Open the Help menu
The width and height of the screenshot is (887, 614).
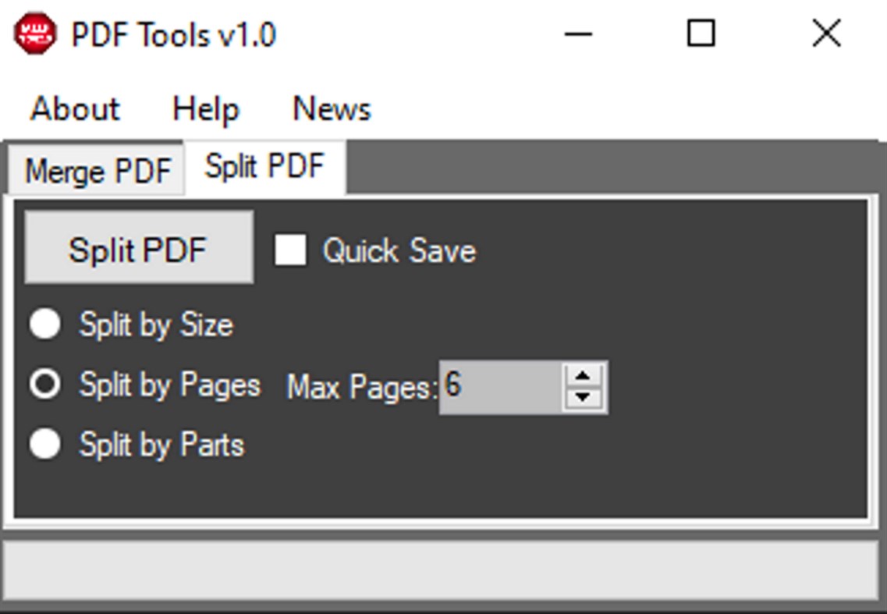tap(205, 108)
